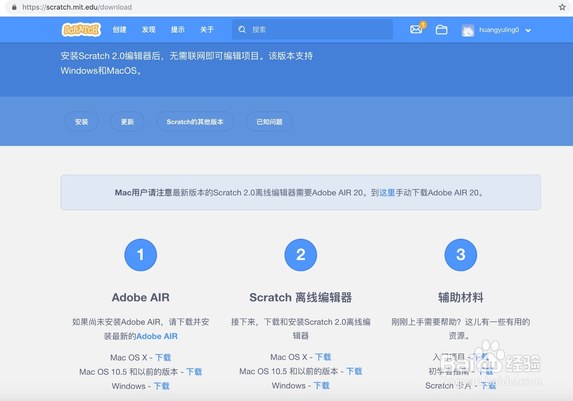Viewport: 573px width, 401px height.
Task: Click the search magnifier icon
Action: (x=242, y=30)
